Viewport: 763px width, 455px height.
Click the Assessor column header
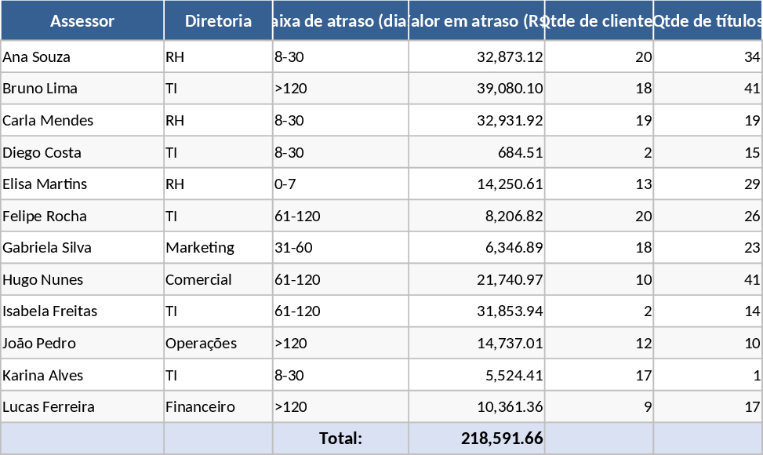82,21
